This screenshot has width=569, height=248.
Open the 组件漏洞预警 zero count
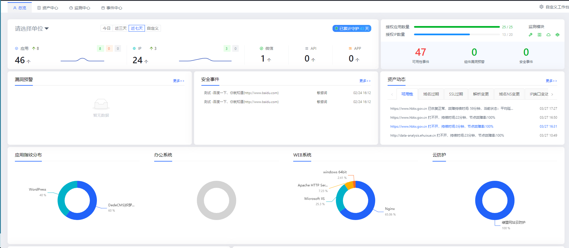tap(474, 52)
